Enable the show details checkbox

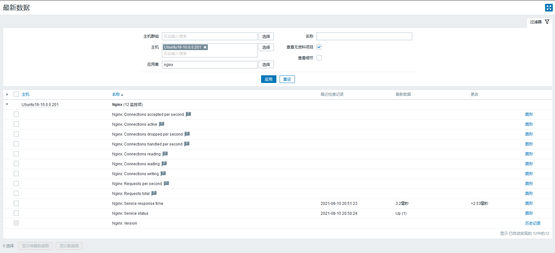point(319,58)
